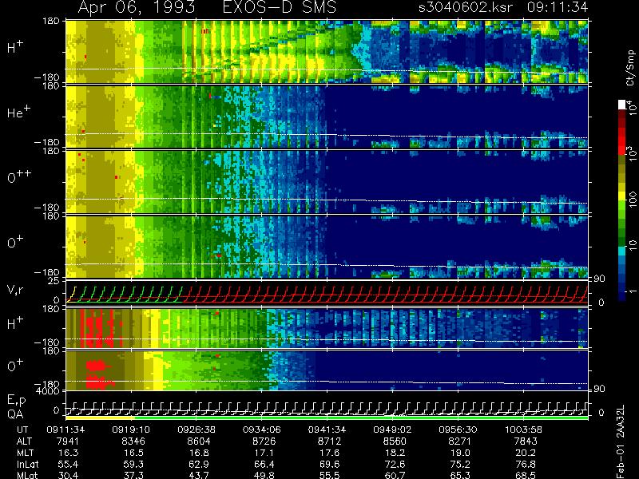Click the "QA" row label
639x479 pixels.
pyautogui.click(x=14, y=414)
